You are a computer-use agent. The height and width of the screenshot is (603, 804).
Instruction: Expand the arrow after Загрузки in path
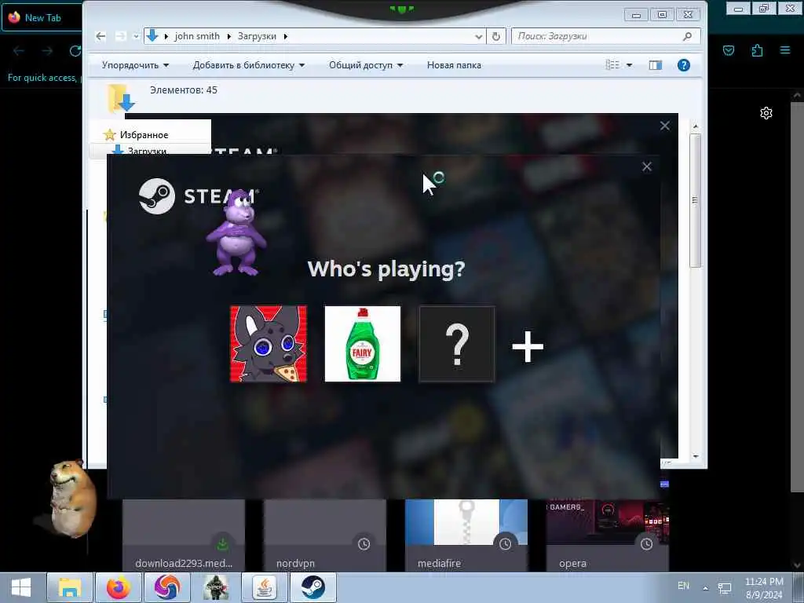(286, 36)
